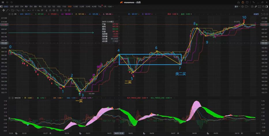This screenshot has height=136, width=269.
Task: Open chart layout square dropdown
Action: coord(247,7)
